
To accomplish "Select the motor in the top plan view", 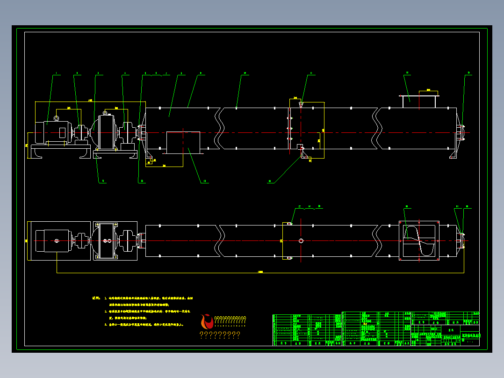I will [x=53, y=240].
